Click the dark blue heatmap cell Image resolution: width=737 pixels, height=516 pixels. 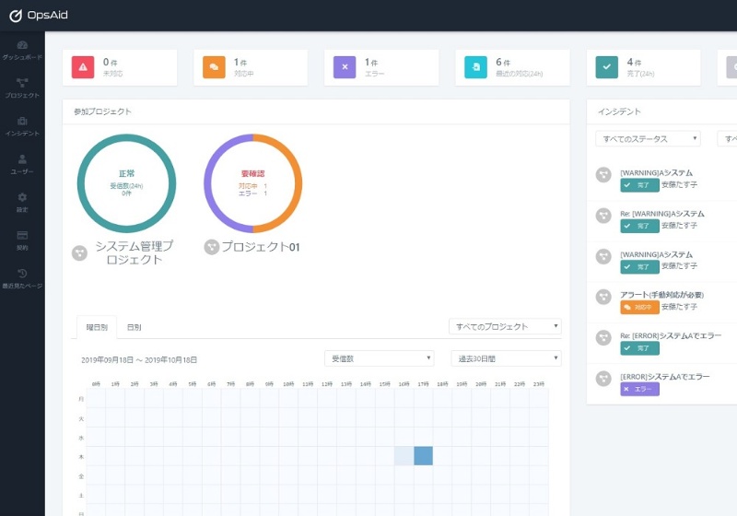[423, 455]
